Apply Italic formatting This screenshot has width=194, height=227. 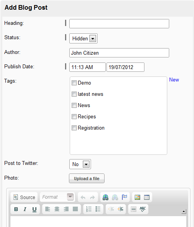pyautogui.click(x=25, y=209)
